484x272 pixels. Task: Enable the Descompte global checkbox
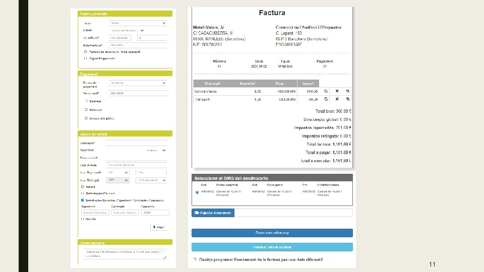pyautogui.click(x=86, y=118)
